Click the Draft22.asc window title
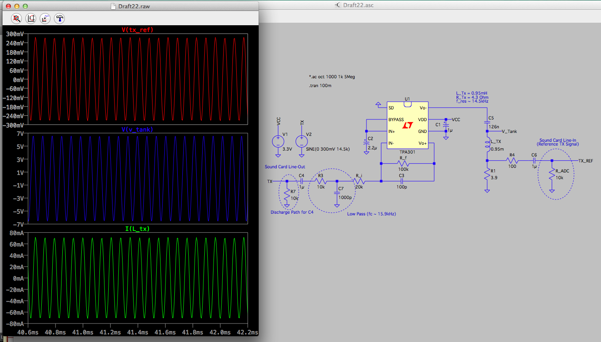Image resolution: width=601 pixels, height=342 pixels. (358, 5)
